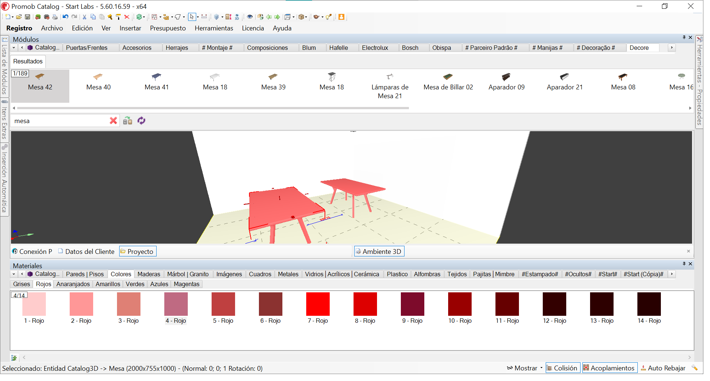Open Datos del Cliente tab

point(87,252)
